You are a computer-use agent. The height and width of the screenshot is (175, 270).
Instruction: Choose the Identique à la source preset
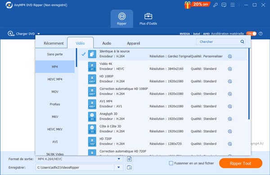pyautogui.click(x=163, y=54)
